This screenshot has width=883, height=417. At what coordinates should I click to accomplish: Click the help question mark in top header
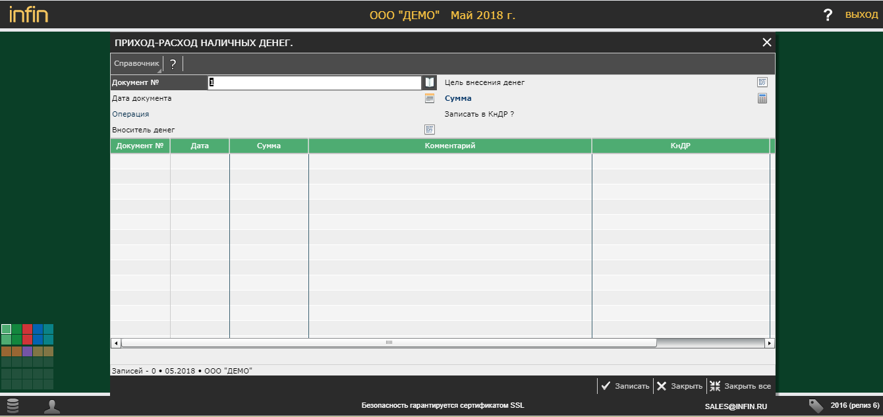828,14
